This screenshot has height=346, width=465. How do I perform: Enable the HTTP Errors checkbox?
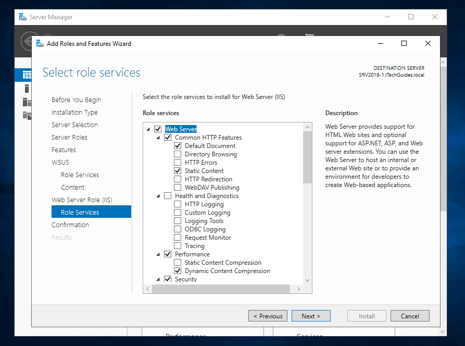[x=178, y=162]
